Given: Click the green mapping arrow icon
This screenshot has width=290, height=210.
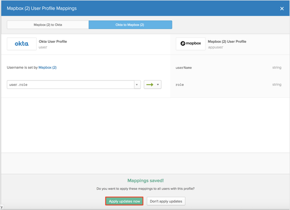Looking at the screenshot, I should pyautogui.click(x=150, y=85).
